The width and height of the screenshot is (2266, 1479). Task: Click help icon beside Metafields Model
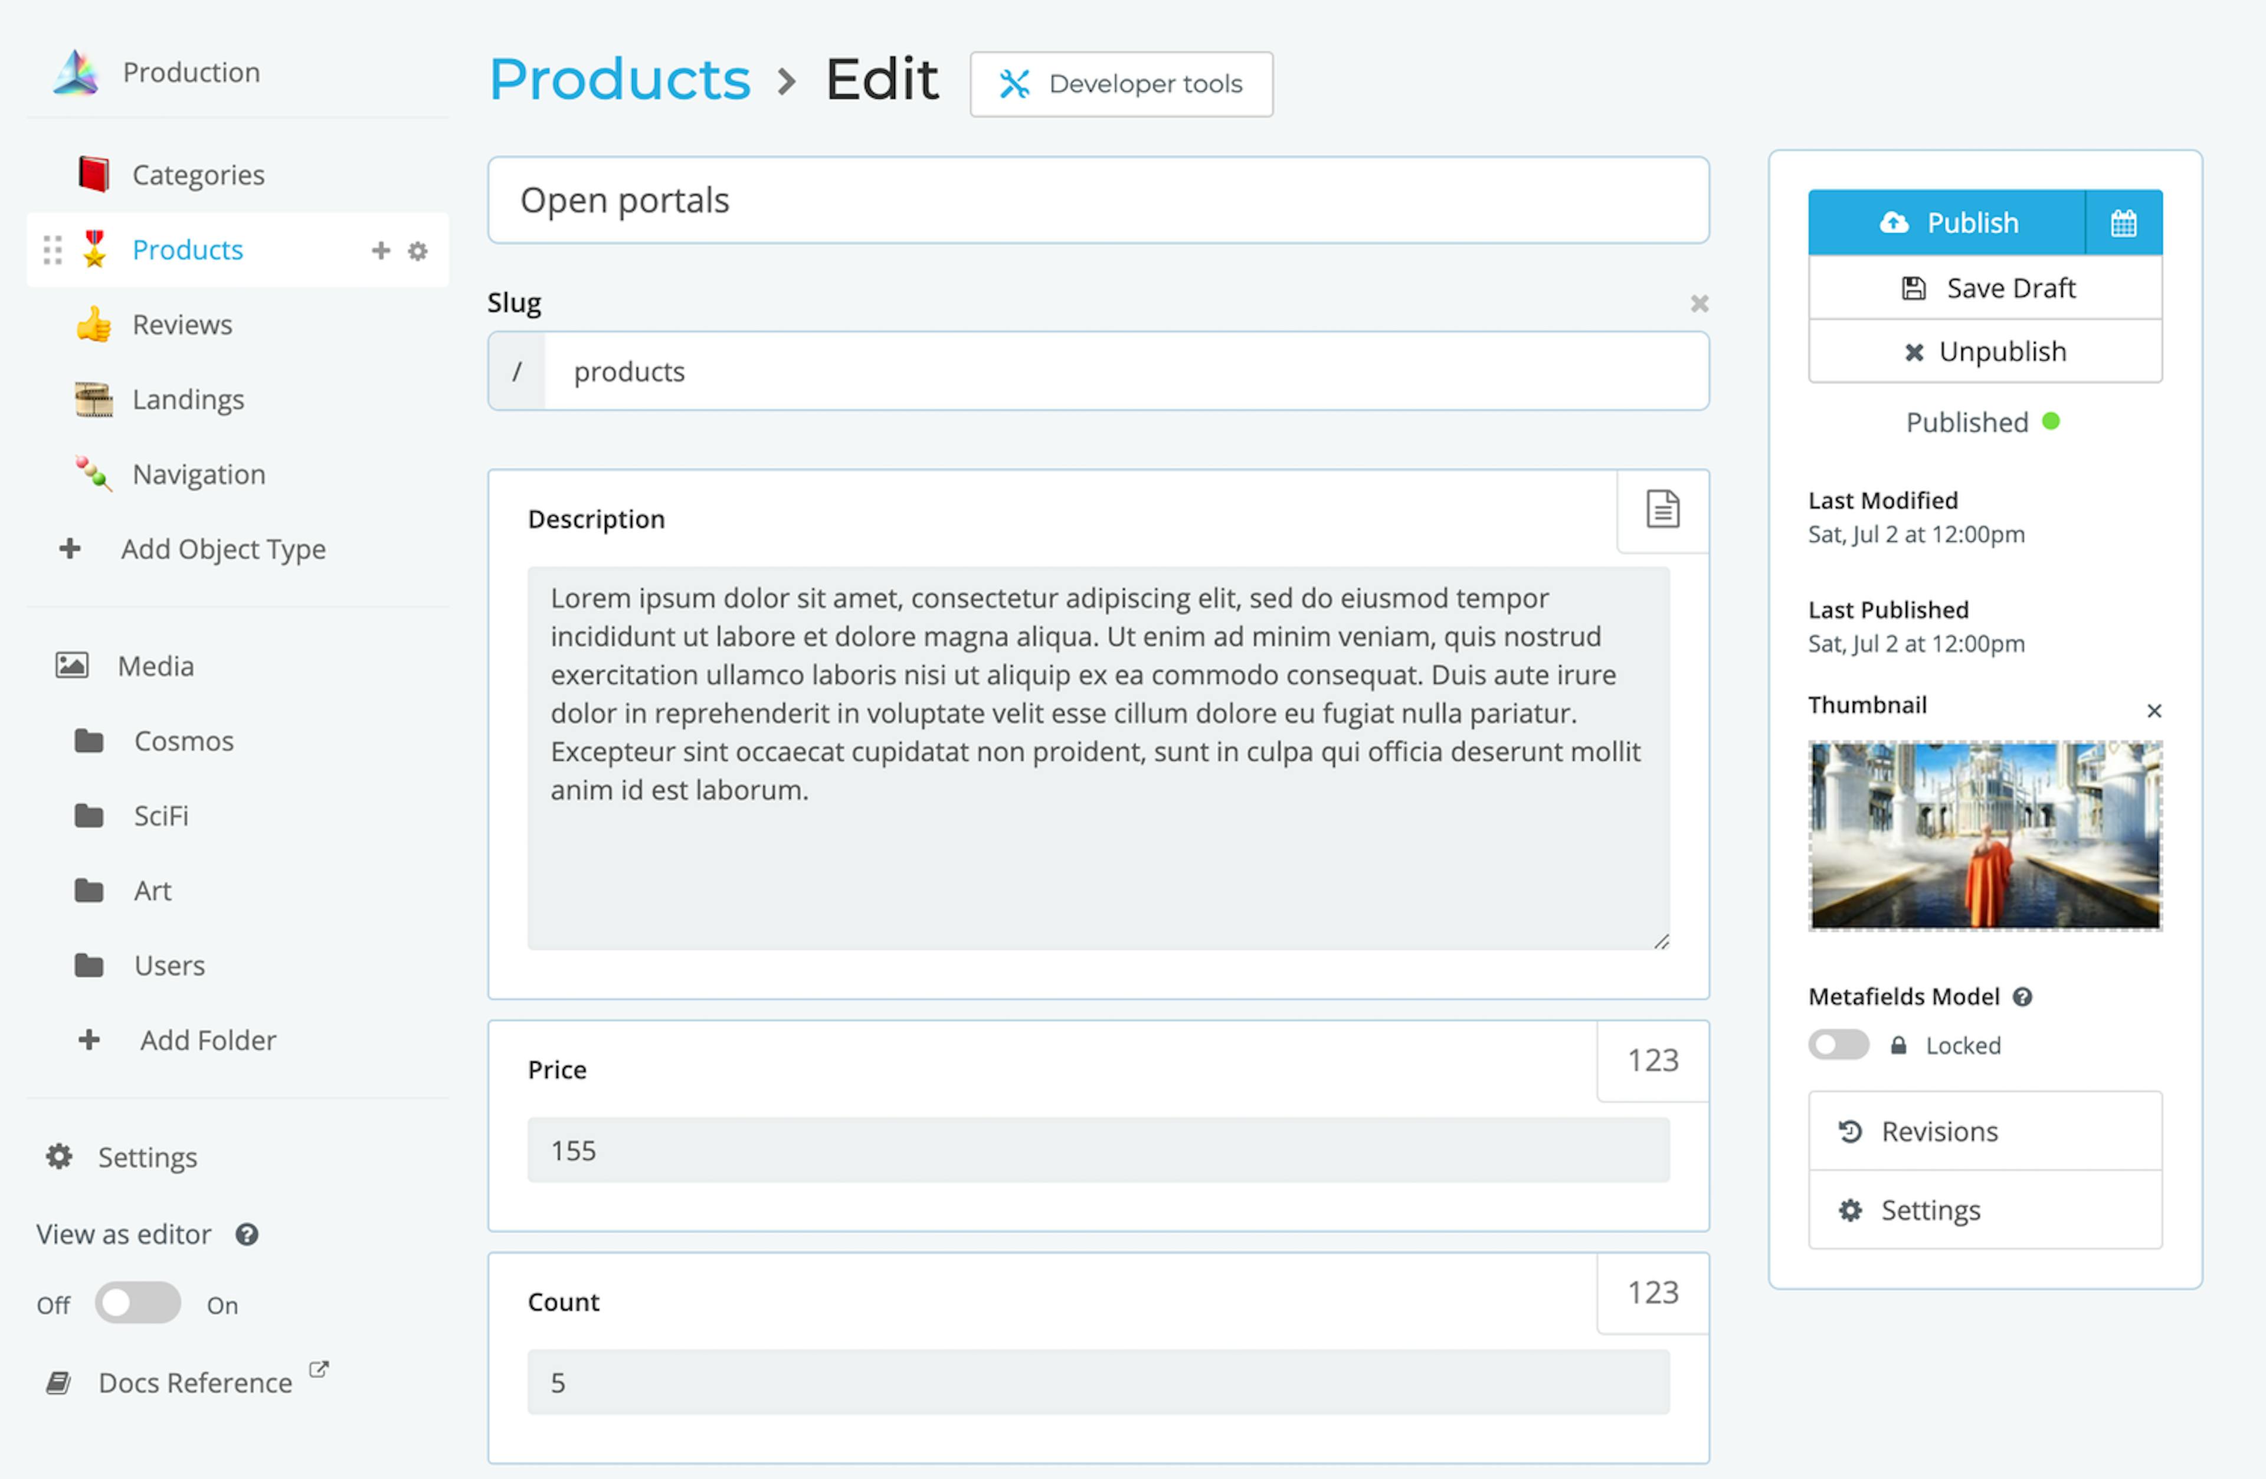(2022, 996)
